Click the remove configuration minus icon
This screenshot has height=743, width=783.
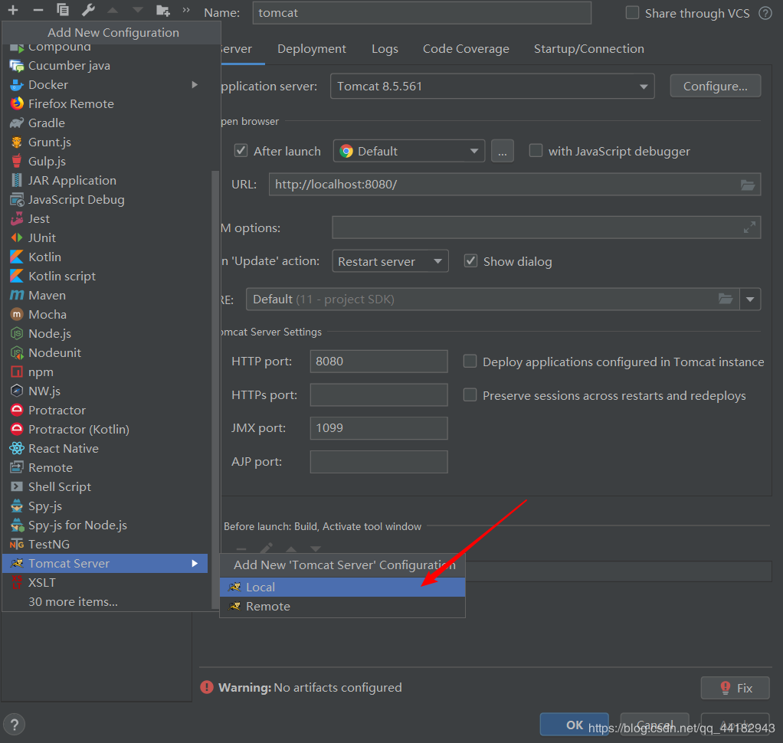(x=38, y=10)
